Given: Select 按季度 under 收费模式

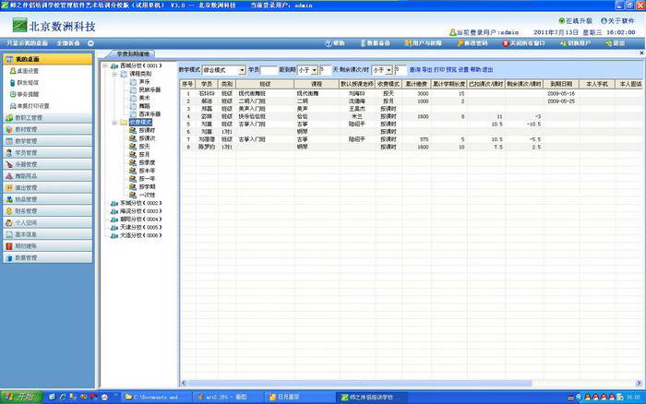Looking at the screenshot, I should 147,162.
